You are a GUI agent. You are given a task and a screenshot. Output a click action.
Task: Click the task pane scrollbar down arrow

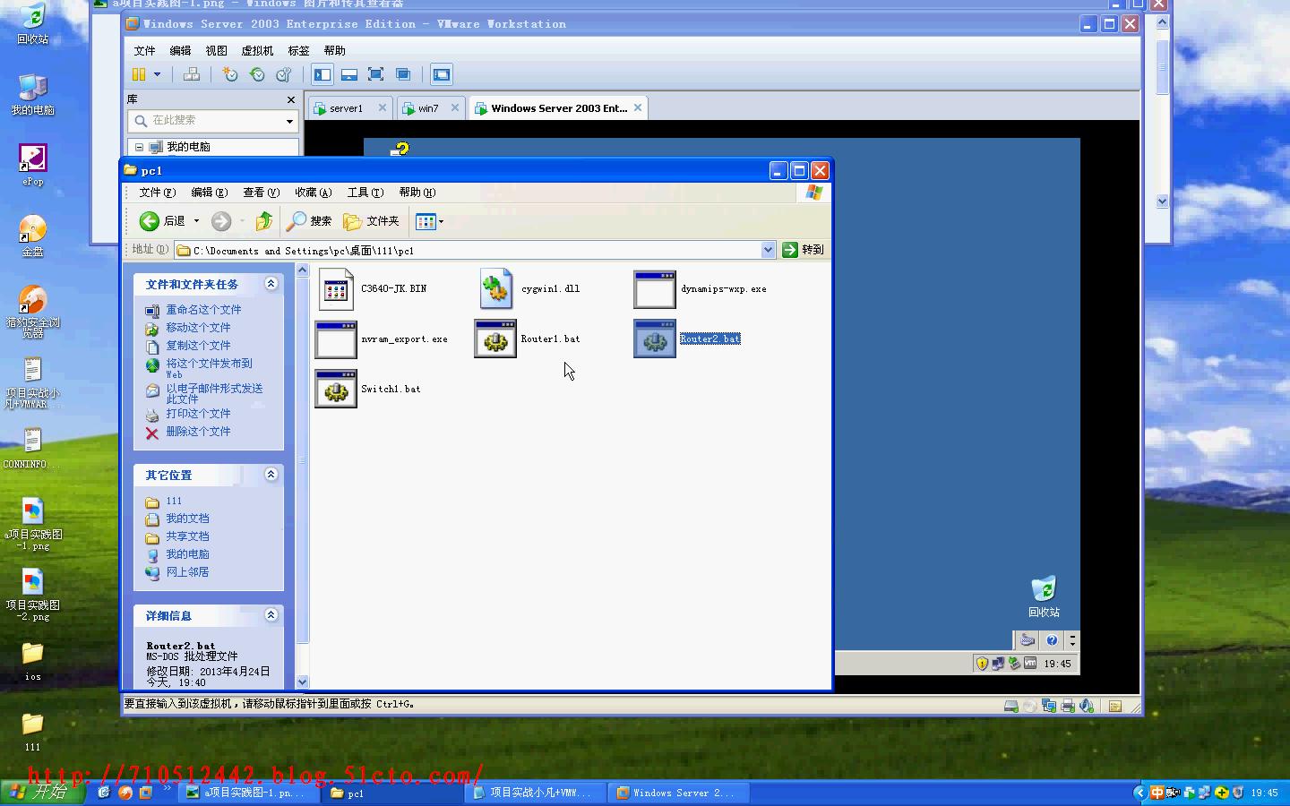[x=302, y=682]
